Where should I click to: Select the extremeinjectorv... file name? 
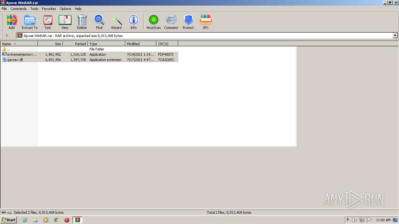tap(22, 54)
